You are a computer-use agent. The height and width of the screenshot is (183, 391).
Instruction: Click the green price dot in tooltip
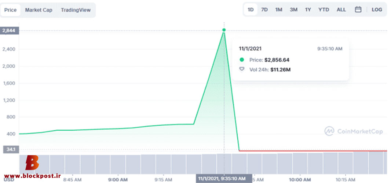pyautogui.click(x=242, y=60)
